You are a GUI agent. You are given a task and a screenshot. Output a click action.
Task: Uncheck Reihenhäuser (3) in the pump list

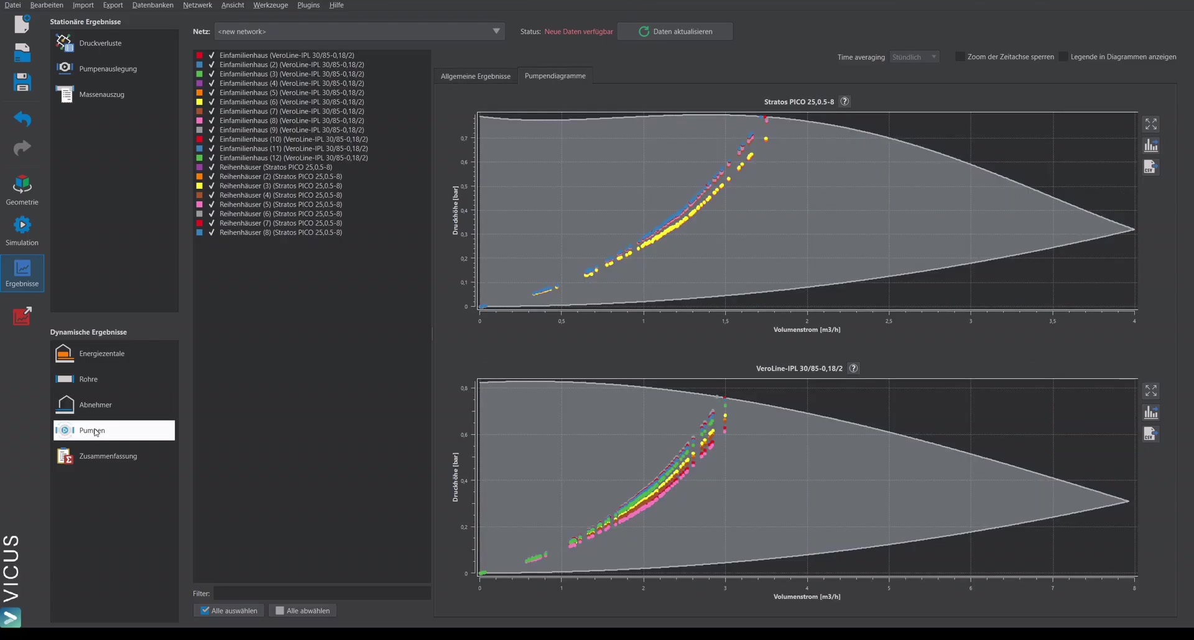(211, 186)
